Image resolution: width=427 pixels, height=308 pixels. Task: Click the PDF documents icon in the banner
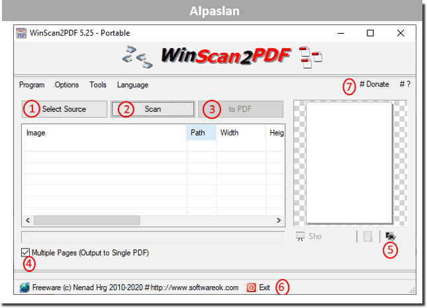[x=310, y=57]
